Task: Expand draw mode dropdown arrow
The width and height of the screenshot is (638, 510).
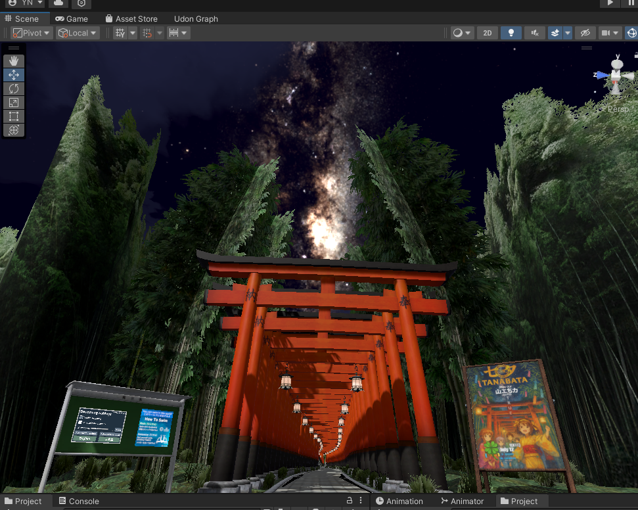Action: (468, 33)
